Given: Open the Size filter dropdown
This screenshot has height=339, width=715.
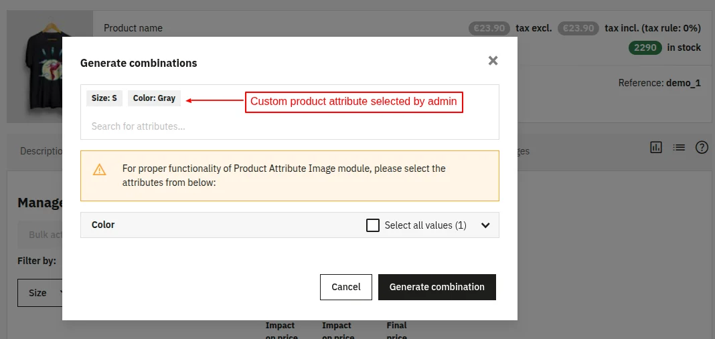Looking at the screenshot, I should coord(40,293).
